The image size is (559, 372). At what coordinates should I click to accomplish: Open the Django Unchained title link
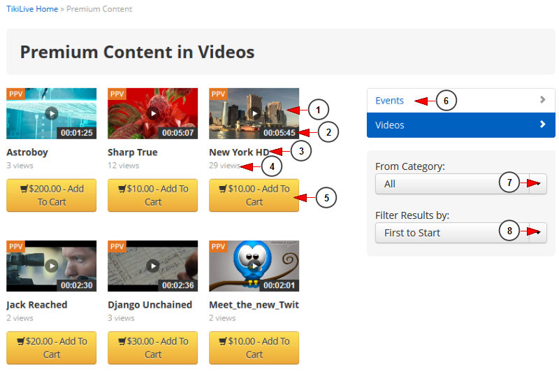(x=150, y=305)
